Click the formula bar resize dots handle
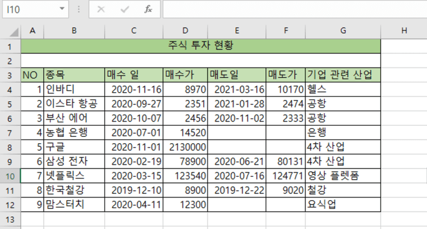Viewport: 427px width, 229px height. 78,10
